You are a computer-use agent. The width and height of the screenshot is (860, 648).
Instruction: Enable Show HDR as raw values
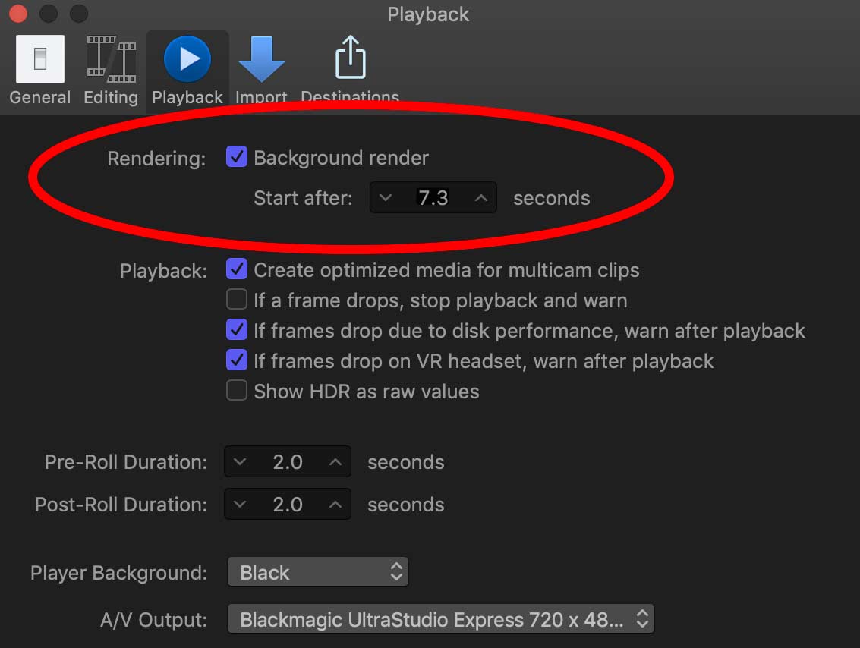(237, 390)
